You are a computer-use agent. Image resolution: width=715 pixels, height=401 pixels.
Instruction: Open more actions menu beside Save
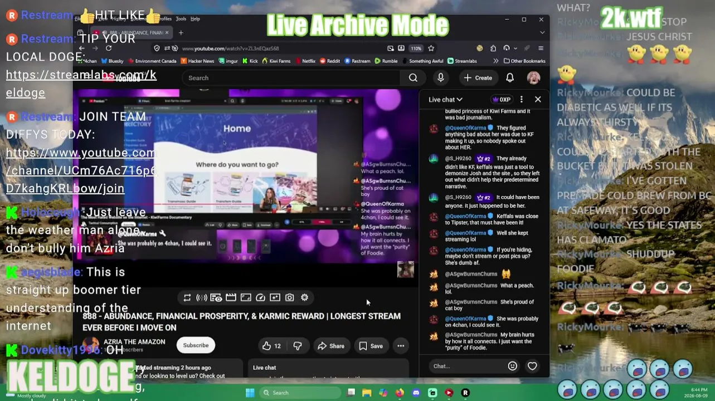pyautogui.click(x=401, y=346)
